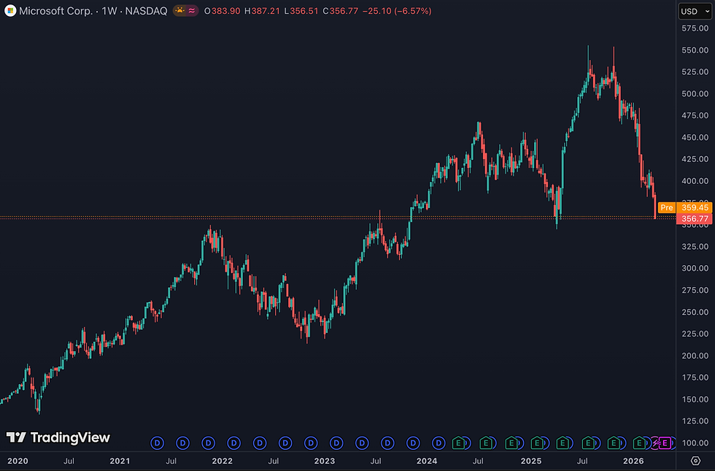
Task: Click the pink lightning bolt event marker
Action: coord(656,443)
